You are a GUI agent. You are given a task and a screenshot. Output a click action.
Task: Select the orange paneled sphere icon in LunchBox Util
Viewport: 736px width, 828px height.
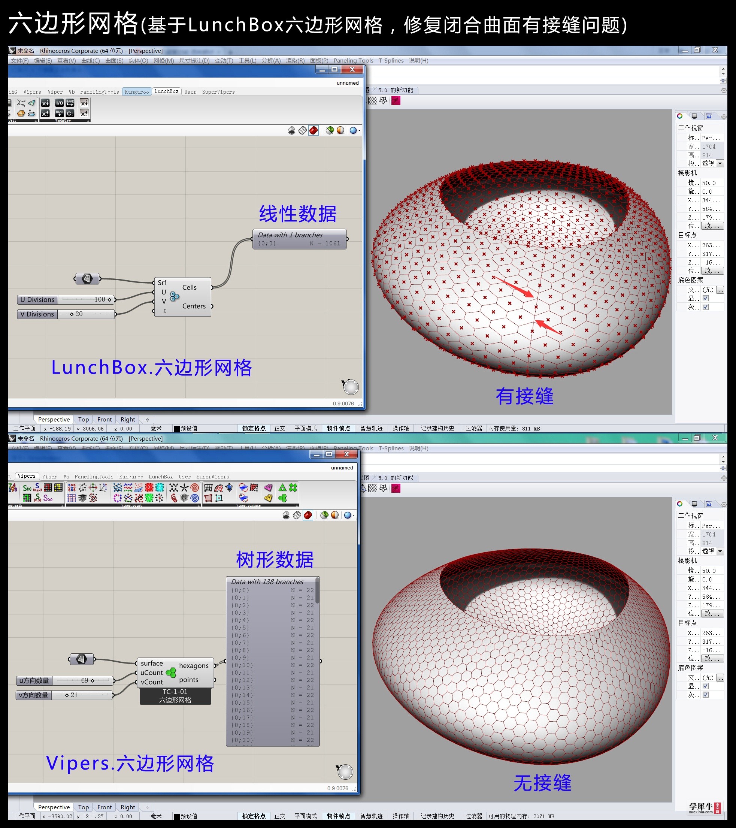[x=21, y=113]
